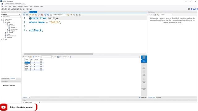Open the Server menu
198x111 pixels.
click(x=26, y=6)
